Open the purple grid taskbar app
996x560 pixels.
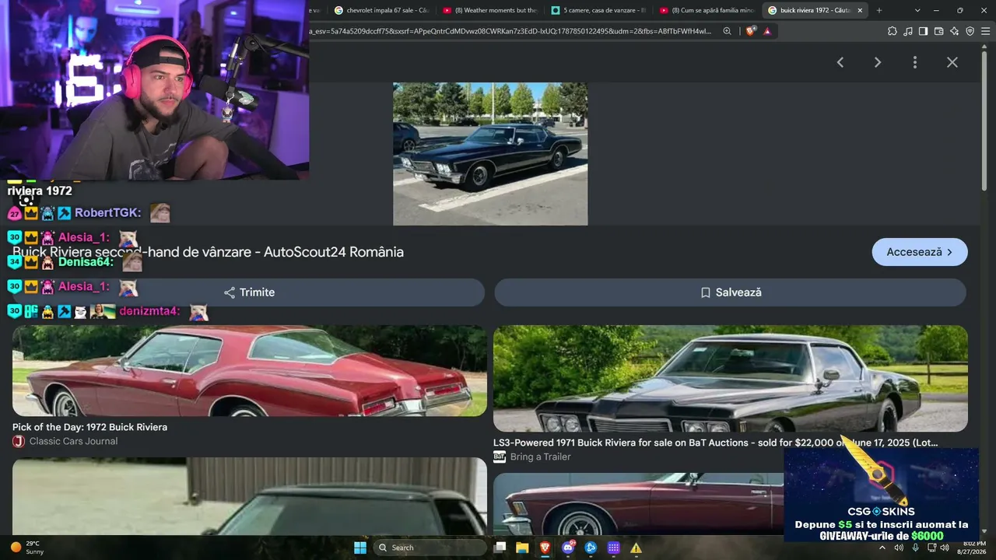pos(613,548)
